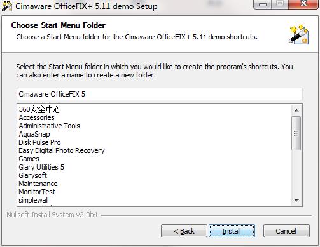The height and width of the screenshot is (247, 320).
Task: Select the 360安全中心 folder entry
Action: coord(40,109)
